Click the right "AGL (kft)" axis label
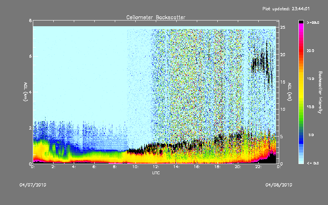Viewport: 328px width, 205px height. [289, 92]
